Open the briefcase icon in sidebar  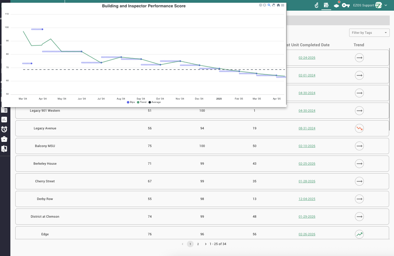[x=4, y=139]
